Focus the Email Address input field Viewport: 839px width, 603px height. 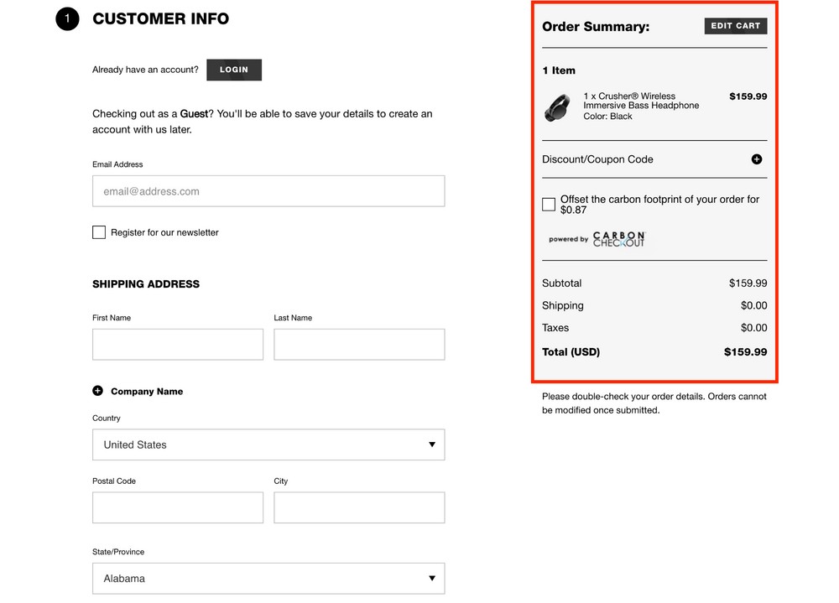268,191
